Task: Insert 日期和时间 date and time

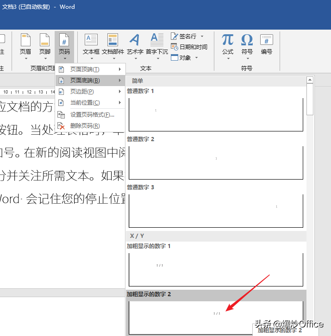Action: click(x=189, y=47)
